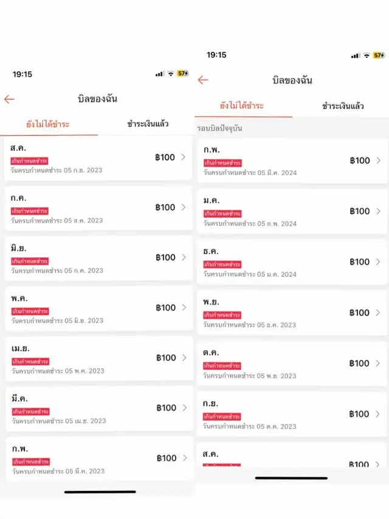Tap chevron for bill due 05 ก.ย. 2023
The width and height of the screenshot is (389, 519).
(x=184, y=157)
